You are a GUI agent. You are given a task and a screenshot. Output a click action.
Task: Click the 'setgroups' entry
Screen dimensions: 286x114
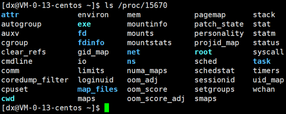tap(214, 90)
